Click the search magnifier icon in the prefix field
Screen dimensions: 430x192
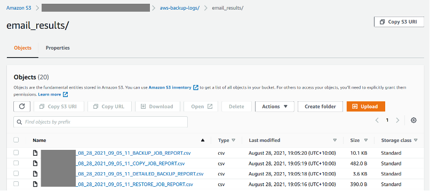point(19,122)
